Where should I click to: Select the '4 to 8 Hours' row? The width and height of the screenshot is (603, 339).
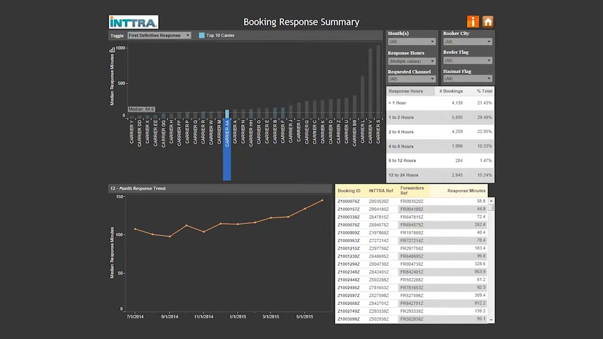pyautogui.click(x=440, y=147)
